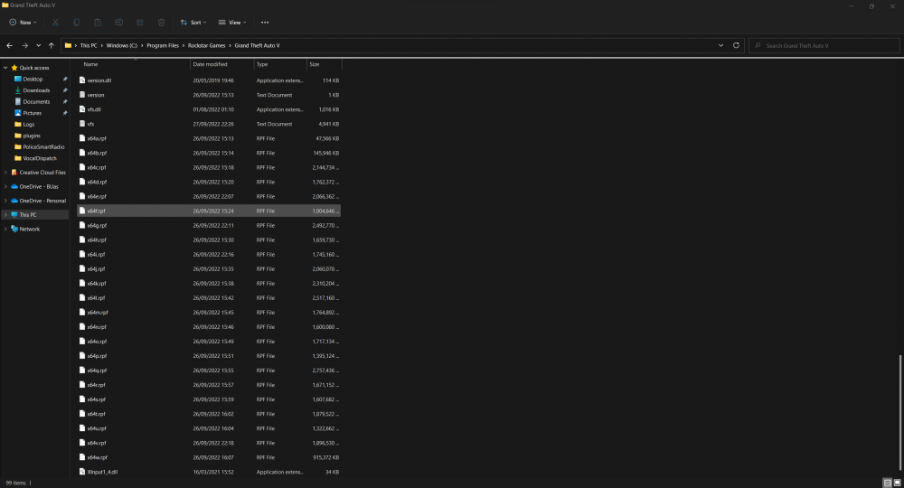Viewport: 904px width, 488px height.
Task: Click the Share icon in toolbar
Action: click(140, 23)
